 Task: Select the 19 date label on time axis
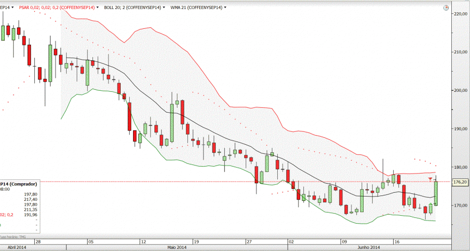pyautogui.click(x=196, y=241)
